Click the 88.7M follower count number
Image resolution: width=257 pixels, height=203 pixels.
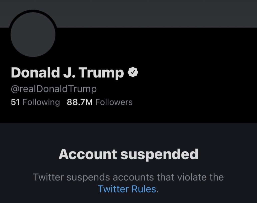80,102
